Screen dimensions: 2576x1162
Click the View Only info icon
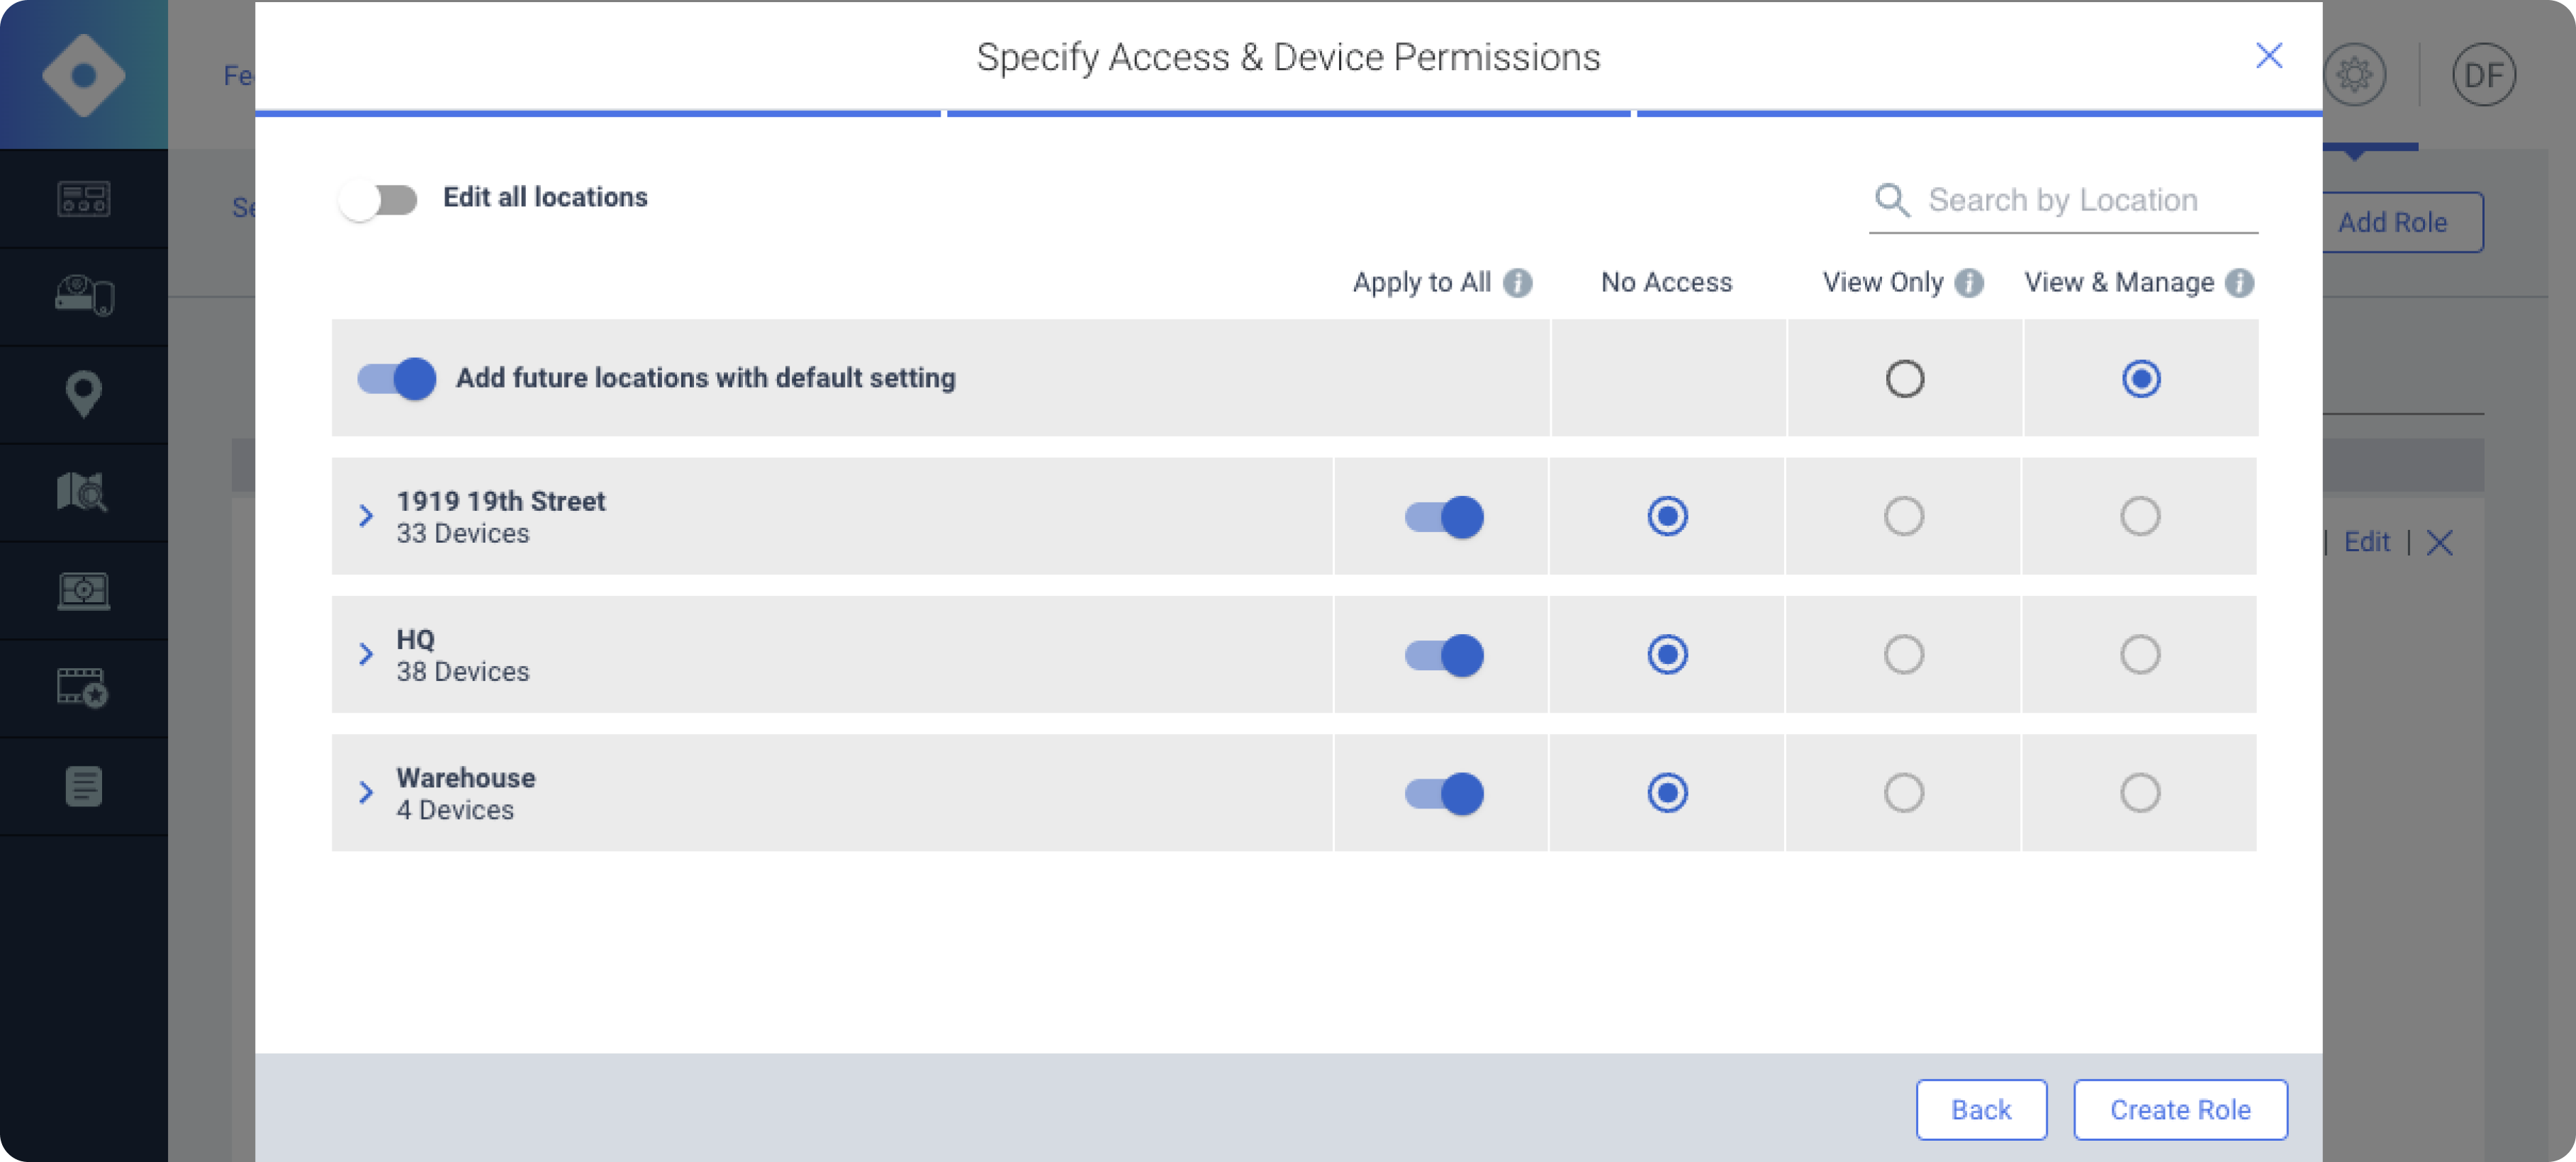point(1969,283)
